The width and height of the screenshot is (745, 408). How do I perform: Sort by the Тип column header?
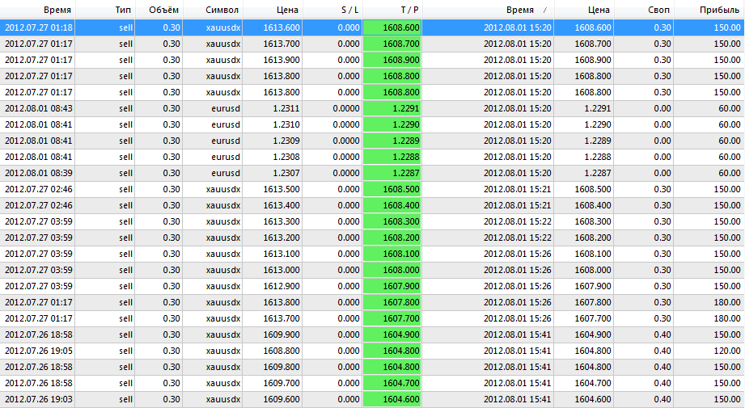(105, 10)
